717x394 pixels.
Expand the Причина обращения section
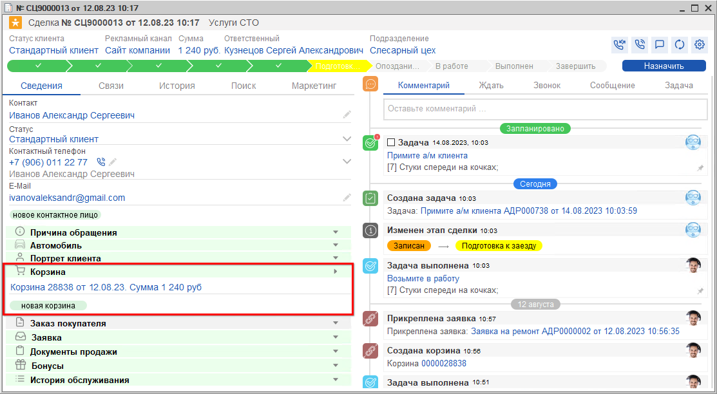pyautogui.click(x=335, y=232)
